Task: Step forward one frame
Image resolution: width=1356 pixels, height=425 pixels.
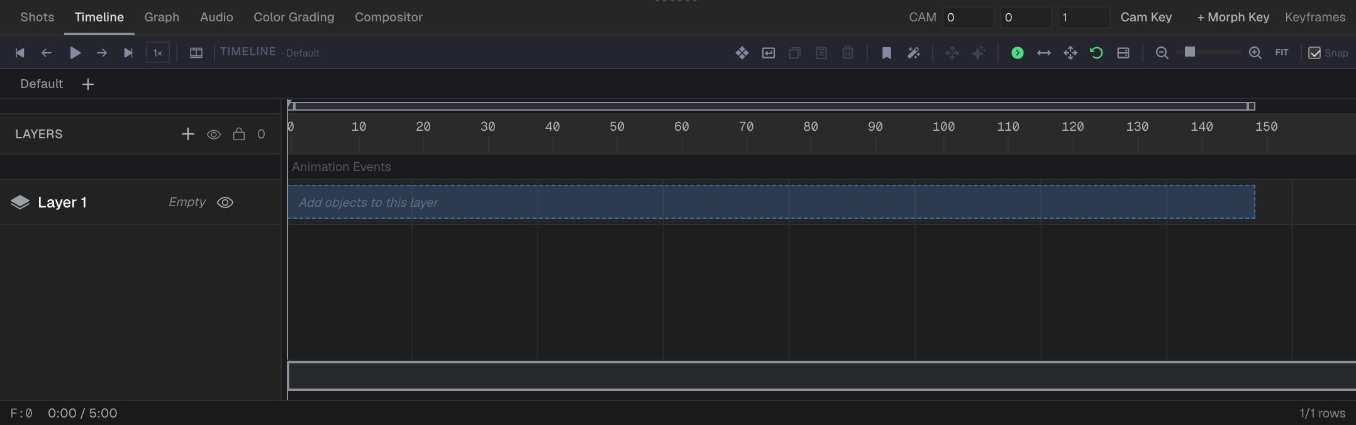Action: pyautogui.click(x=101, y=53)
